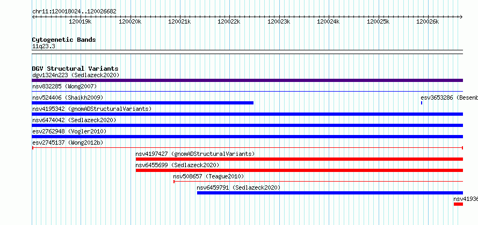Viewport: 478px width, 225px height.
Task: Open nsv4197427 (gnomADStructuralVariants) label
Action: pos(195,154)
